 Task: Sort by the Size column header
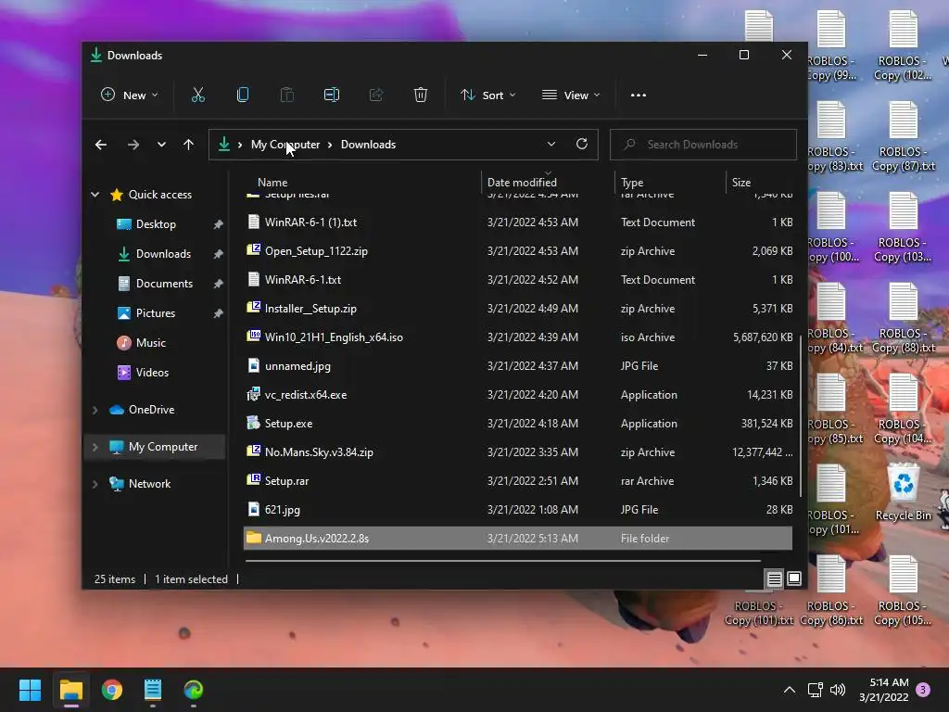point(740,183)
